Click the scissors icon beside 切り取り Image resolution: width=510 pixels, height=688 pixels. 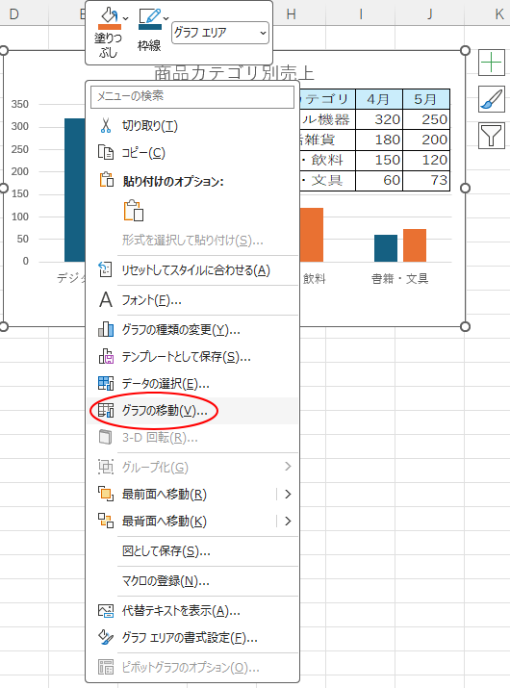click(x=105, y=125)
